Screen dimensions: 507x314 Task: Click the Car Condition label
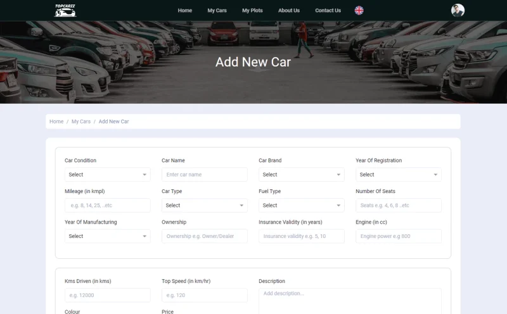pos(80,160)
